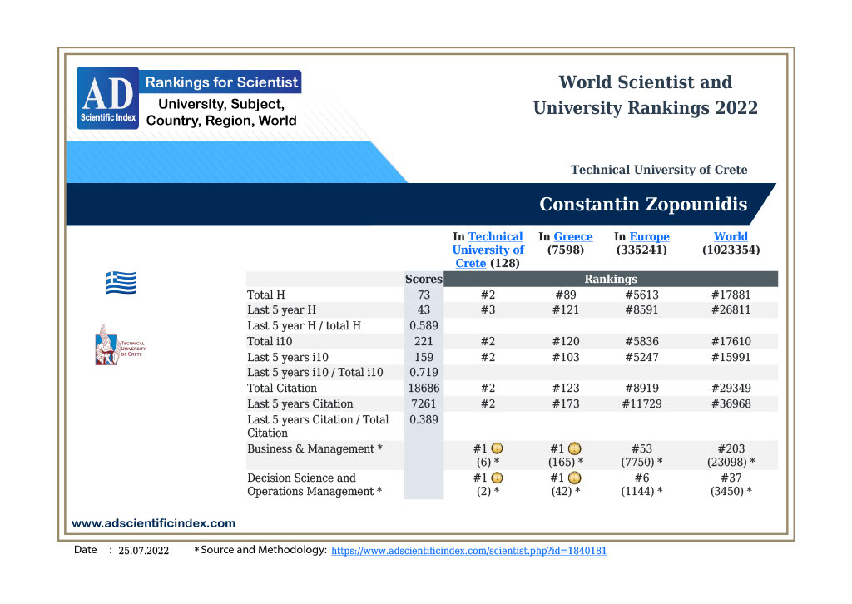Click Decision Science gold medal in university column
The width and height of the screenshot is (852, 604).
click(x=497, y=478)
